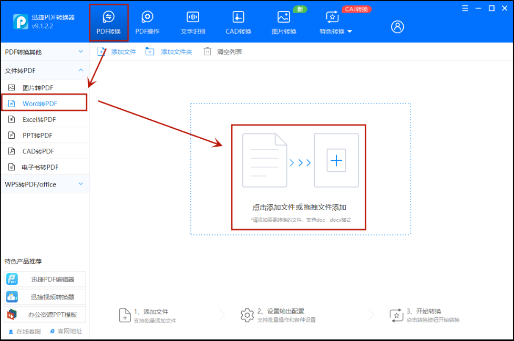This screenshot has width=514, height=341.
Task: Click the 办公资源PPT模板 icon
Action: click(x=12, y=315)
